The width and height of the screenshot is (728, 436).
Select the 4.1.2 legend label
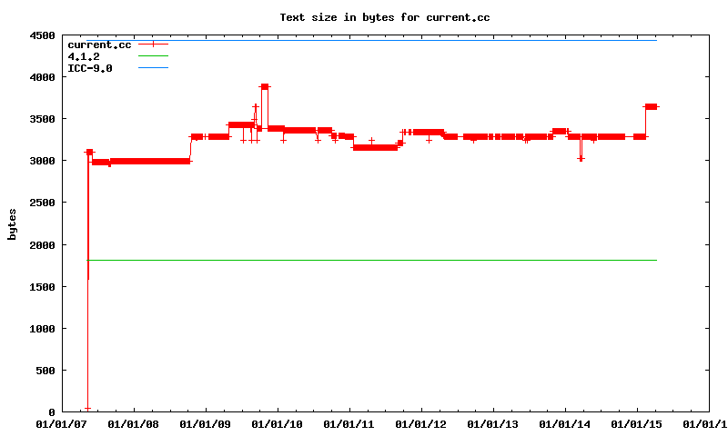pyautogui.click(x=84, y=56)
